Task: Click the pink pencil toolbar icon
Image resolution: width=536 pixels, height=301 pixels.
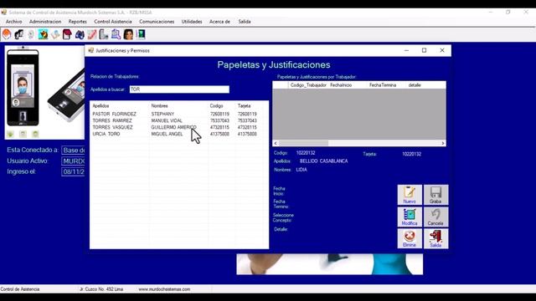Action: click(91, 34)
